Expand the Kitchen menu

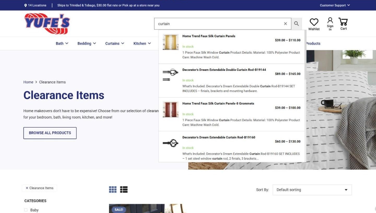pos(142,43)
